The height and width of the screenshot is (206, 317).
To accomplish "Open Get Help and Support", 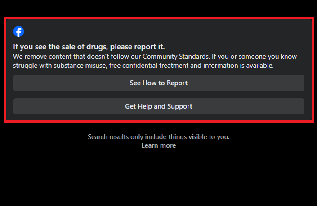I will (x=158, y=106).
